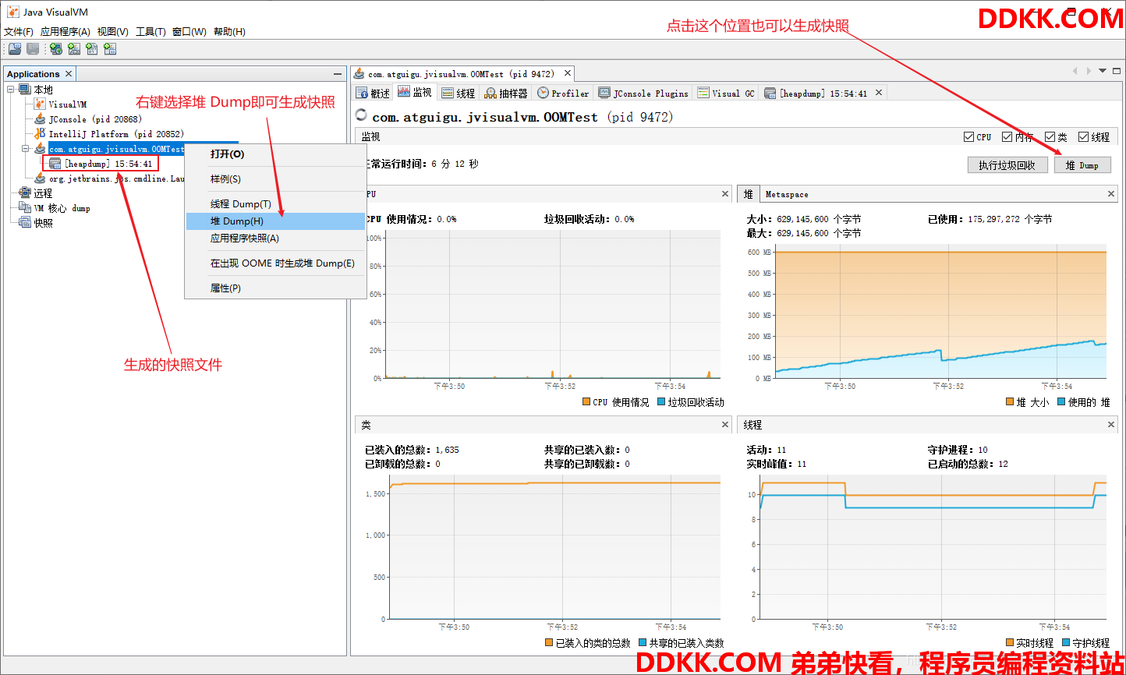The width and height of the screenshot is (1126, 675).
Task: Click the 远程 remote hosts icon
Action: [25, 193]
